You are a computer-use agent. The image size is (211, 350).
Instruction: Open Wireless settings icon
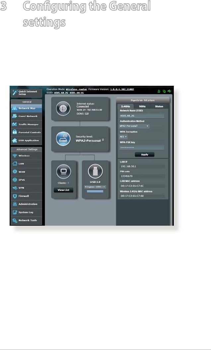click(15, 156)
